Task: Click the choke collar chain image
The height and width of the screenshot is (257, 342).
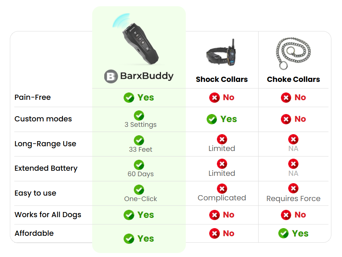Action: [x=293, y=53]
